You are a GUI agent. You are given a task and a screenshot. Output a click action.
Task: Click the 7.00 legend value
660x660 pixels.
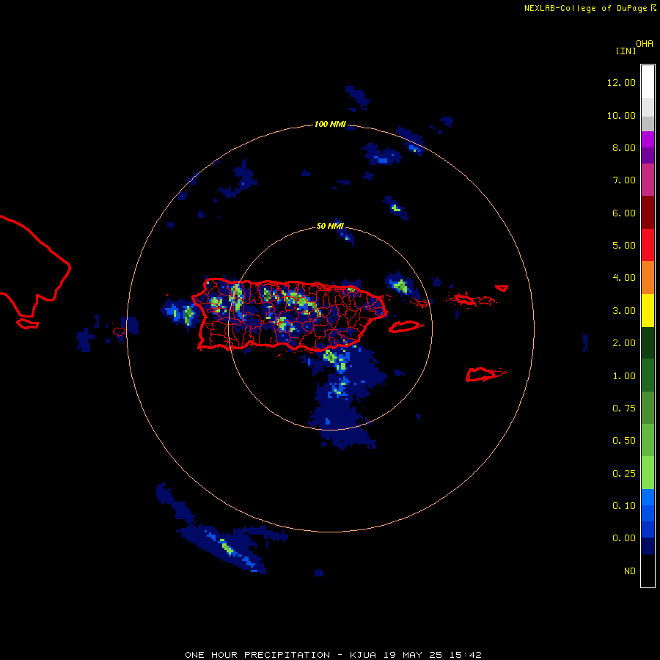click(x=624, y=180)
